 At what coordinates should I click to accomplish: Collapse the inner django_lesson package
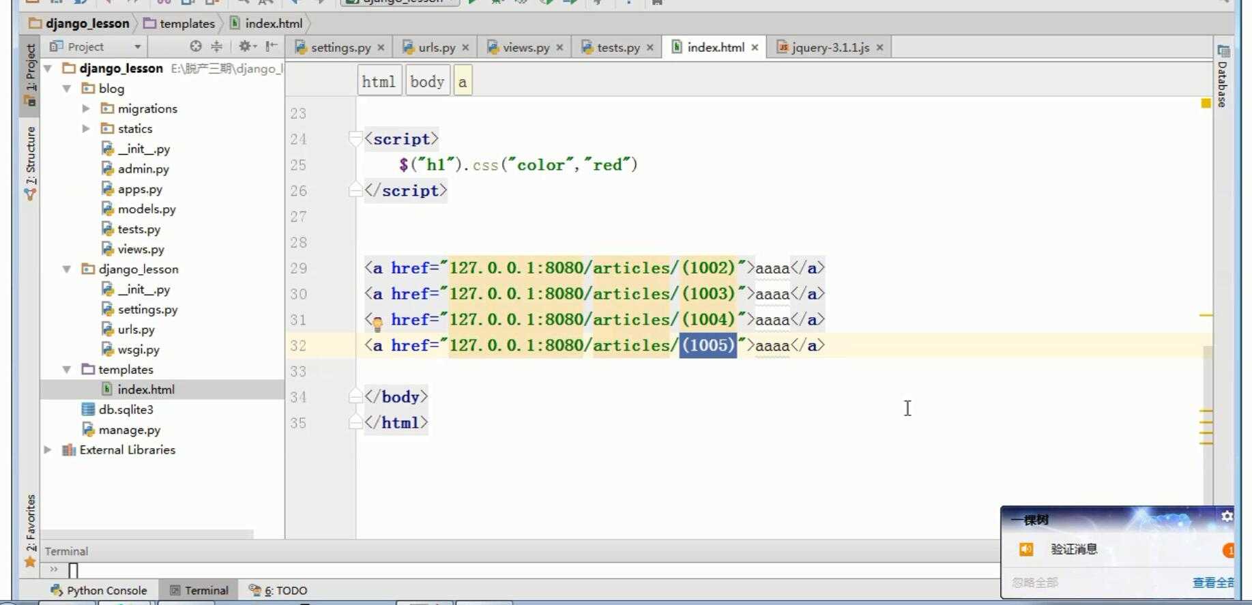(67, 269)
